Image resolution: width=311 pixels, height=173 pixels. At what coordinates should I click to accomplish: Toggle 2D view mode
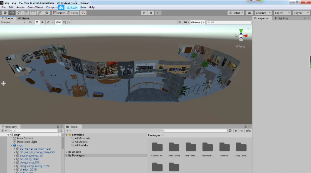(x=30, y=22)
